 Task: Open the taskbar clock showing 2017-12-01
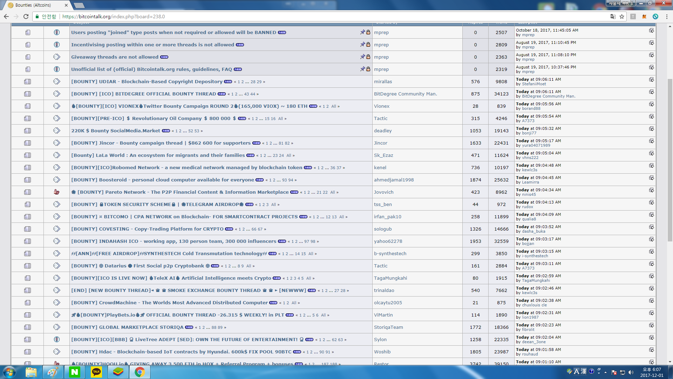(652, 372)
